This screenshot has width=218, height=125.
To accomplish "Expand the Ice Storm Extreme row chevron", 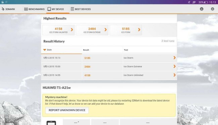I will point(174,66).
